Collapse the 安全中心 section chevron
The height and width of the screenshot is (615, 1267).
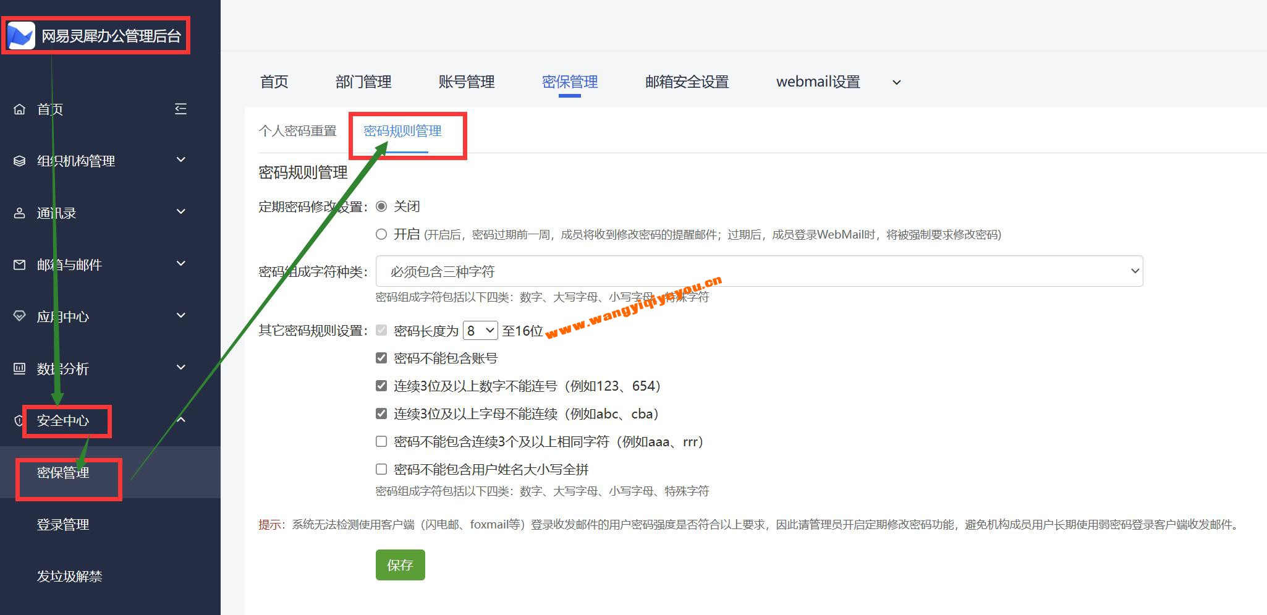(x=181, y=420)
